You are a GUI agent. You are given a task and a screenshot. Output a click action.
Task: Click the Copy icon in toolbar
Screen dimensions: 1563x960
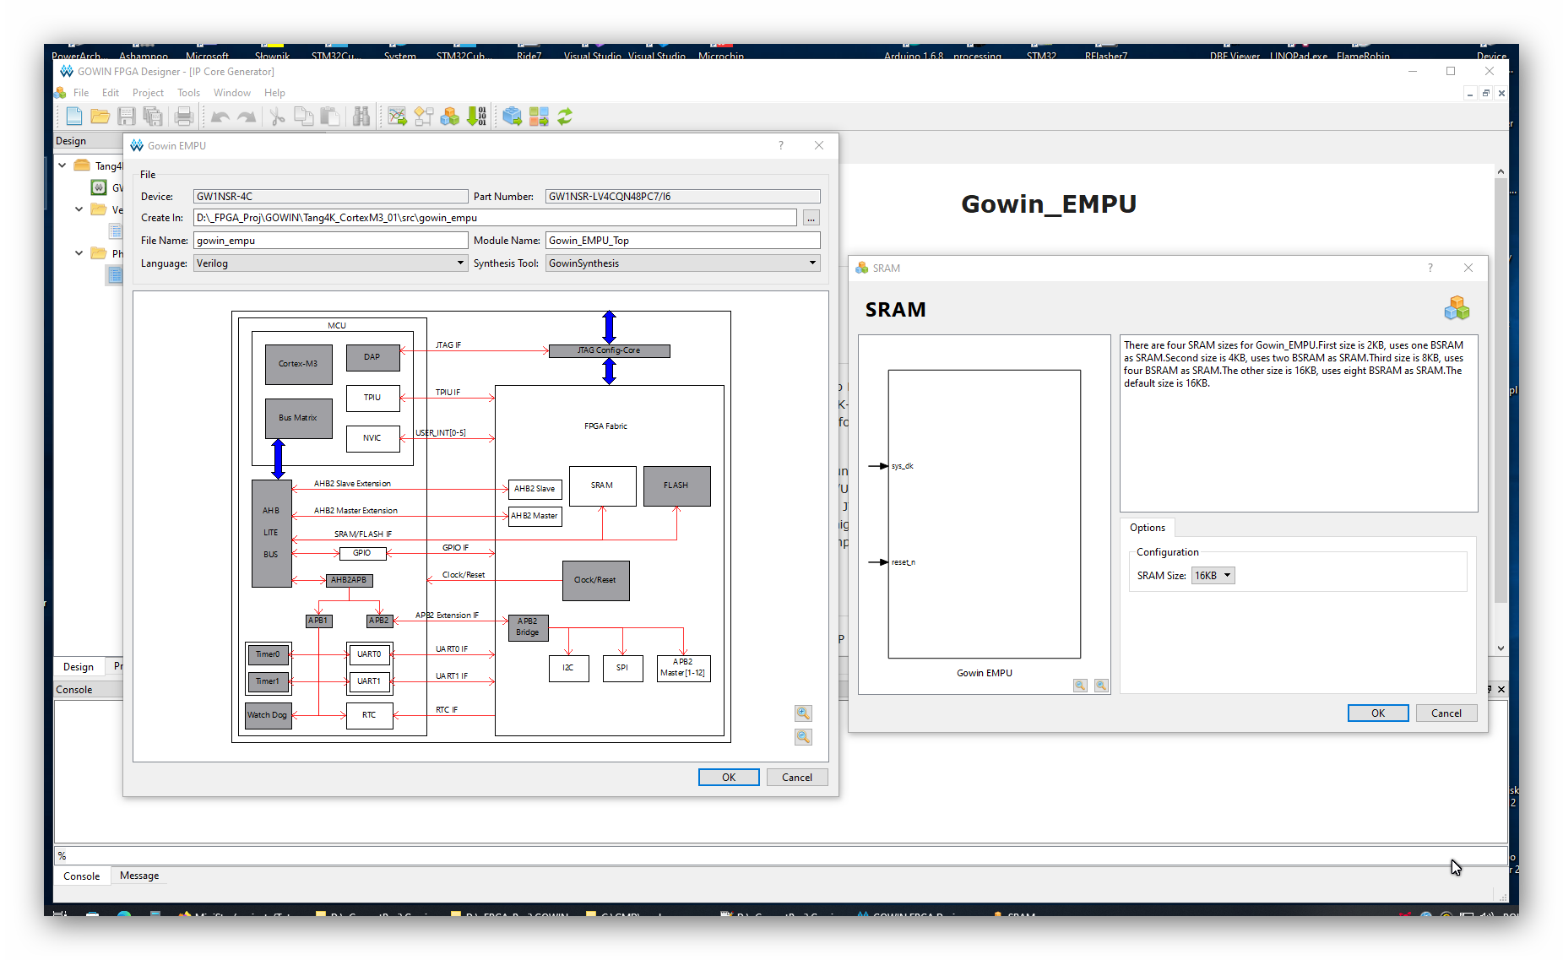tap(303, 117)
